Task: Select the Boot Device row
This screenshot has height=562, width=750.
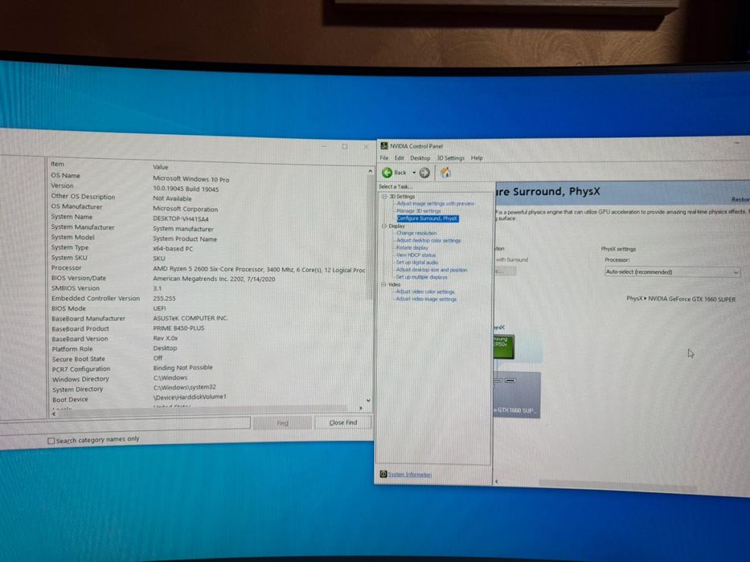Action: (x=208, y=398)
